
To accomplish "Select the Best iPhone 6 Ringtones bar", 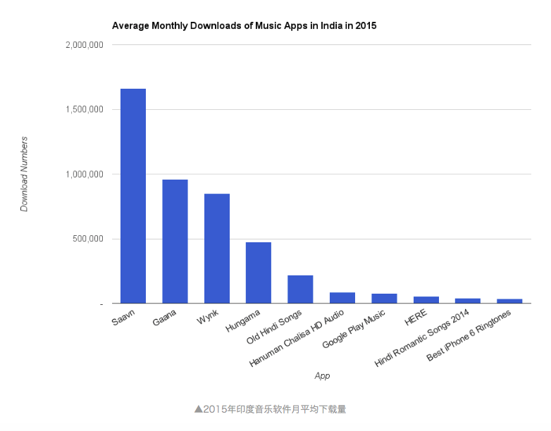I will pos(509,301).
